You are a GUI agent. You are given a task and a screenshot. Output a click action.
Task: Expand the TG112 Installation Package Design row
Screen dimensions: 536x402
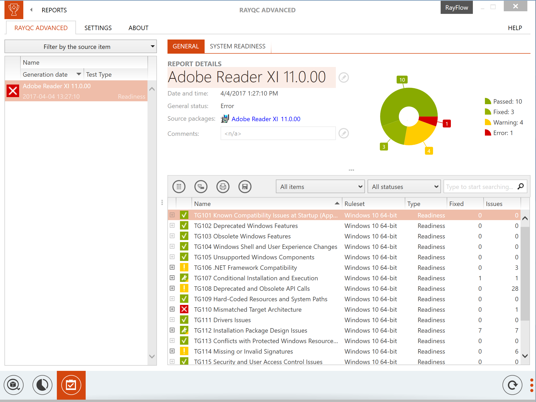point(172,330)
